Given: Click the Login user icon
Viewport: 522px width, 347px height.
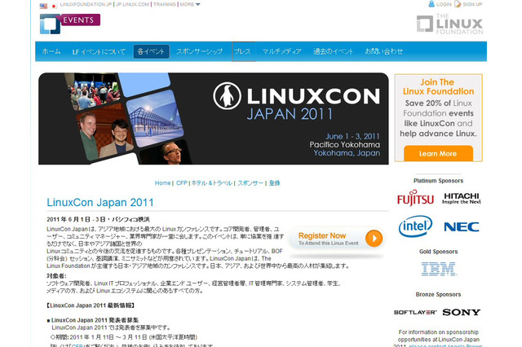Looking at the screenshot, I should tap(431, 4).
